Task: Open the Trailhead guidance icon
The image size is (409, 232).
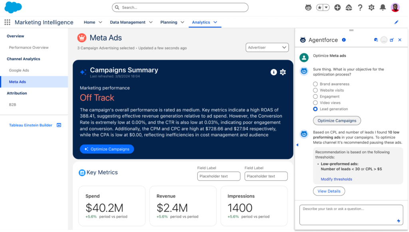Action: tap(349, 8)
